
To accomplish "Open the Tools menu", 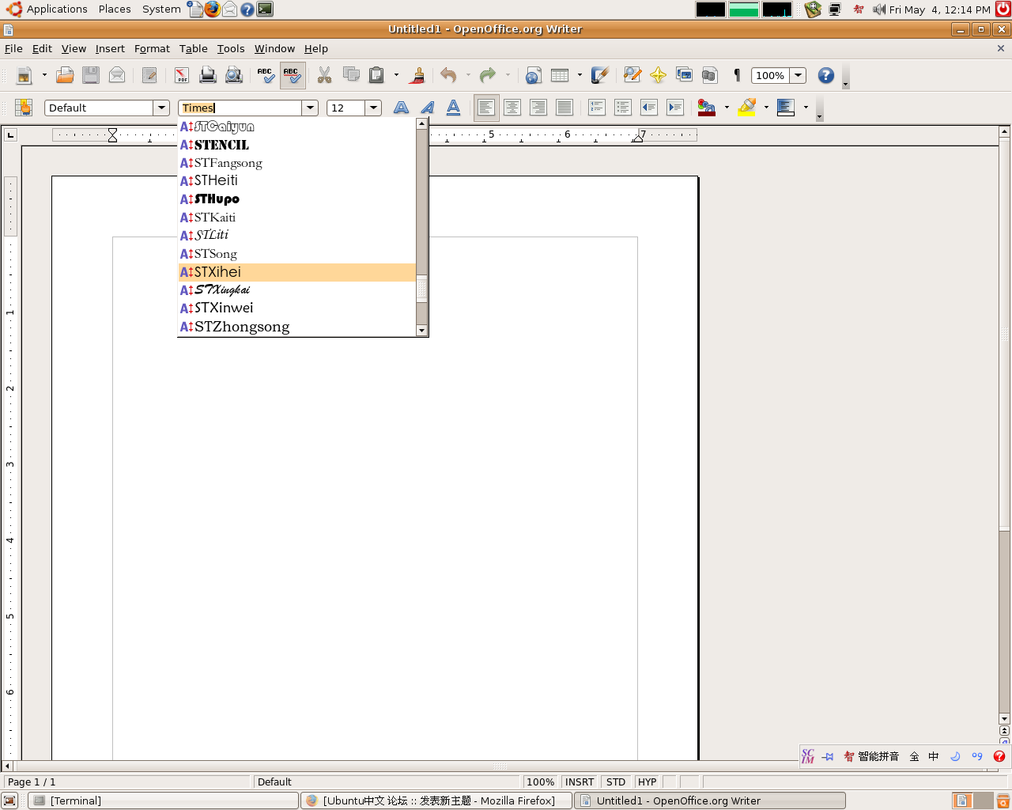I will tap(231, 48).
